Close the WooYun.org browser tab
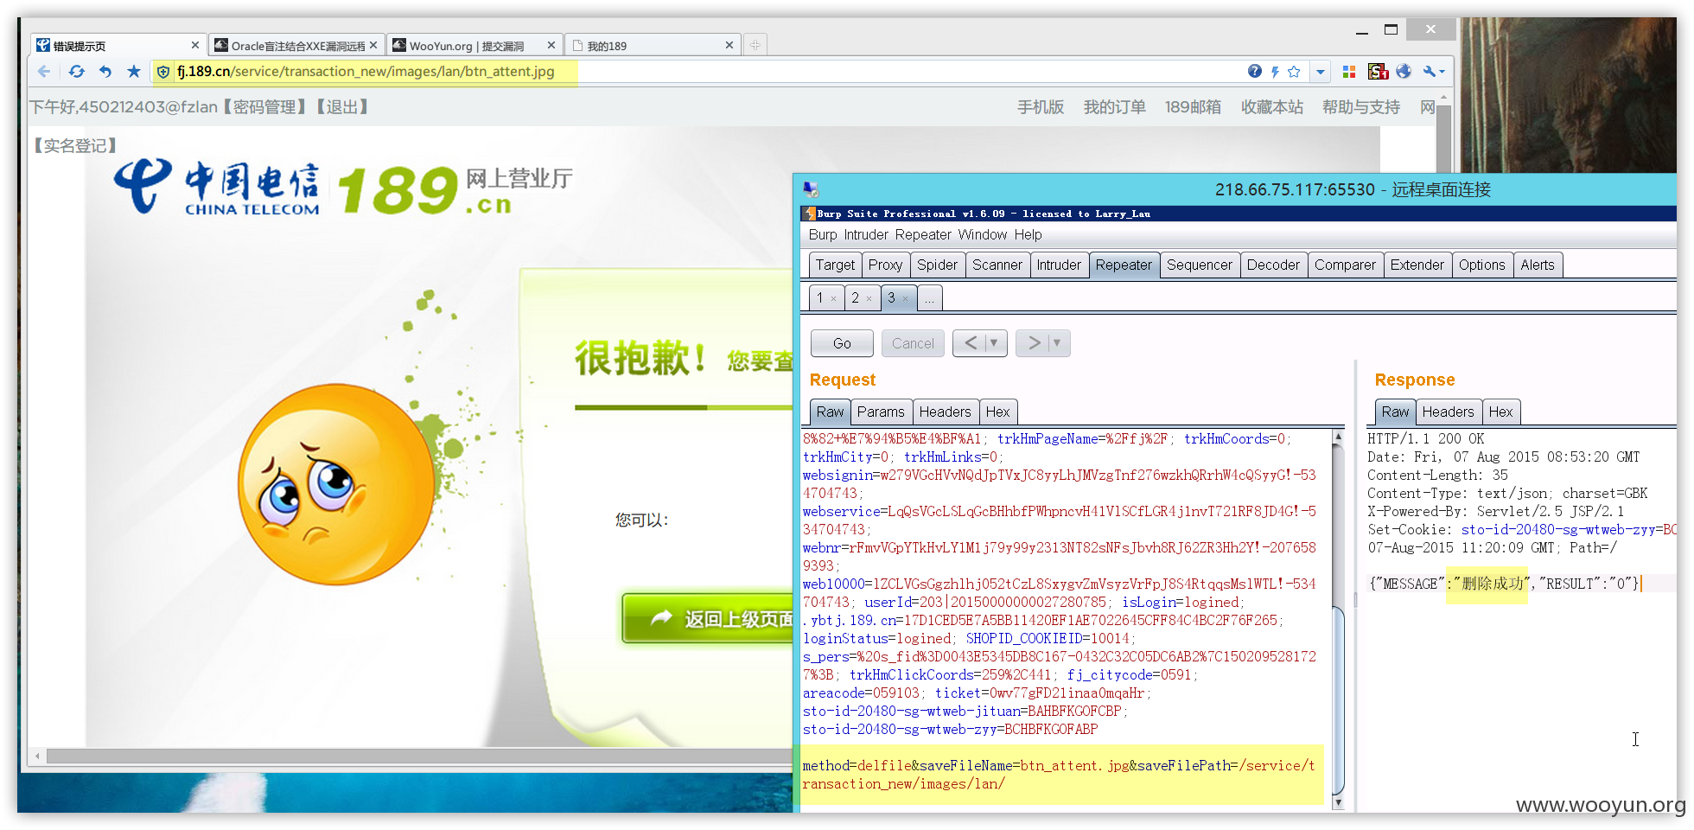This screenshot has width=1694, height=830. 551,45
